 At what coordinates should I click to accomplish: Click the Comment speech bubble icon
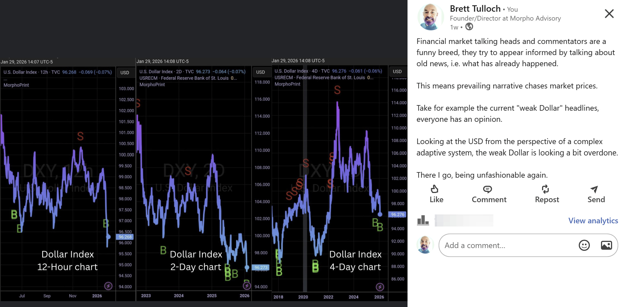(x=487, y=189)
